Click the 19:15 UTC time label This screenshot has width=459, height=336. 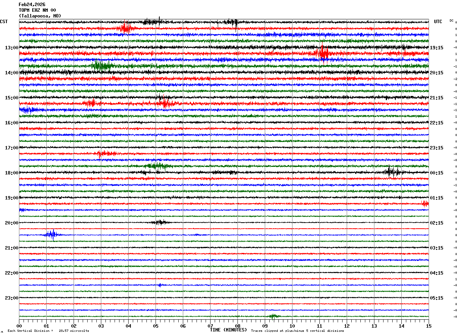click(x=436, y=48)
